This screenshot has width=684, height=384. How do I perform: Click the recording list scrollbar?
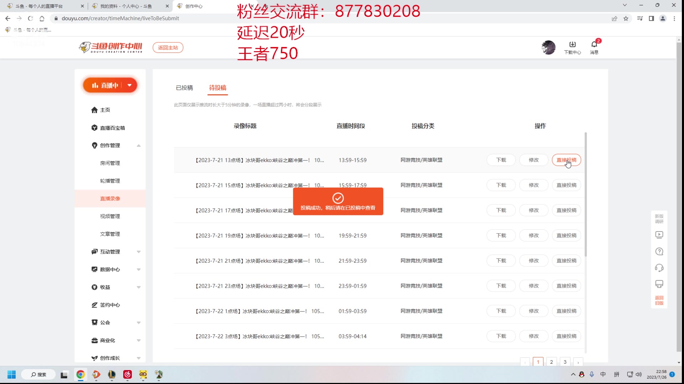point(586,194)
